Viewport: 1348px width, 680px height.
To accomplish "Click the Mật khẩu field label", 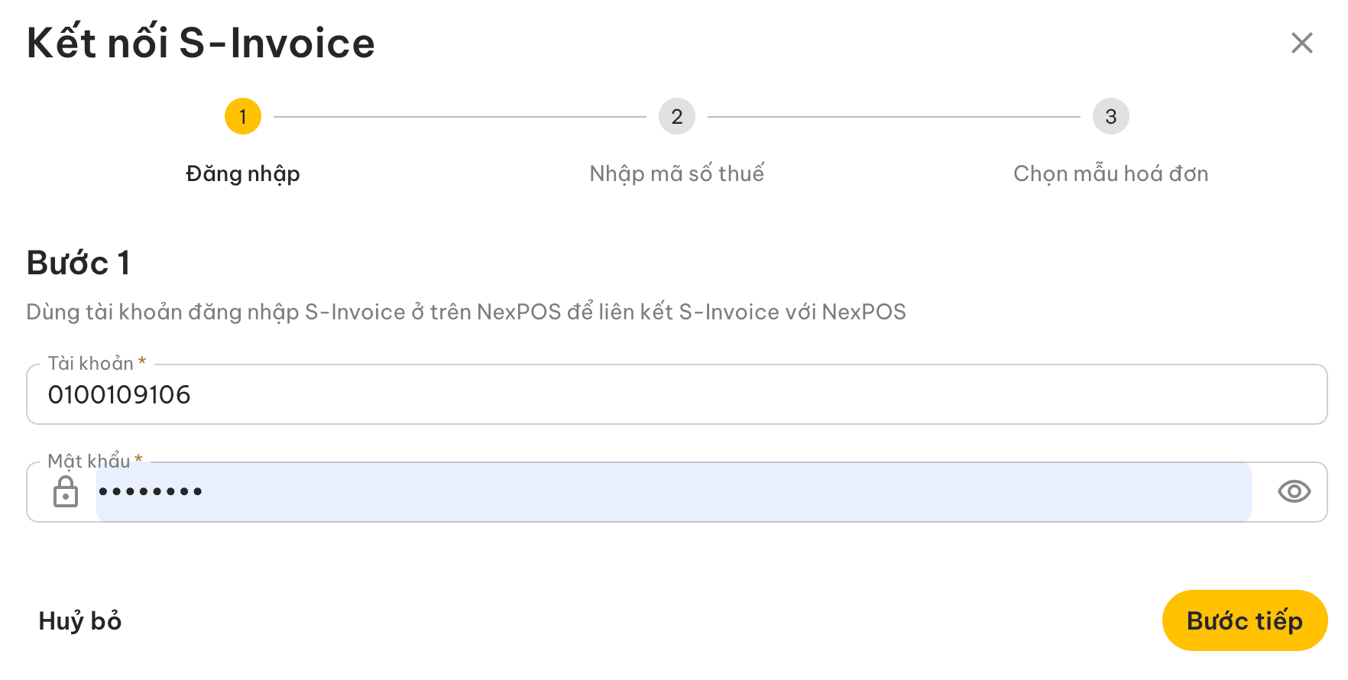I will [x=95, y=461].
